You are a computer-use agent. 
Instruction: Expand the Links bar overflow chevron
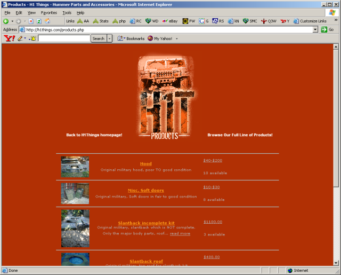[336, 20]
